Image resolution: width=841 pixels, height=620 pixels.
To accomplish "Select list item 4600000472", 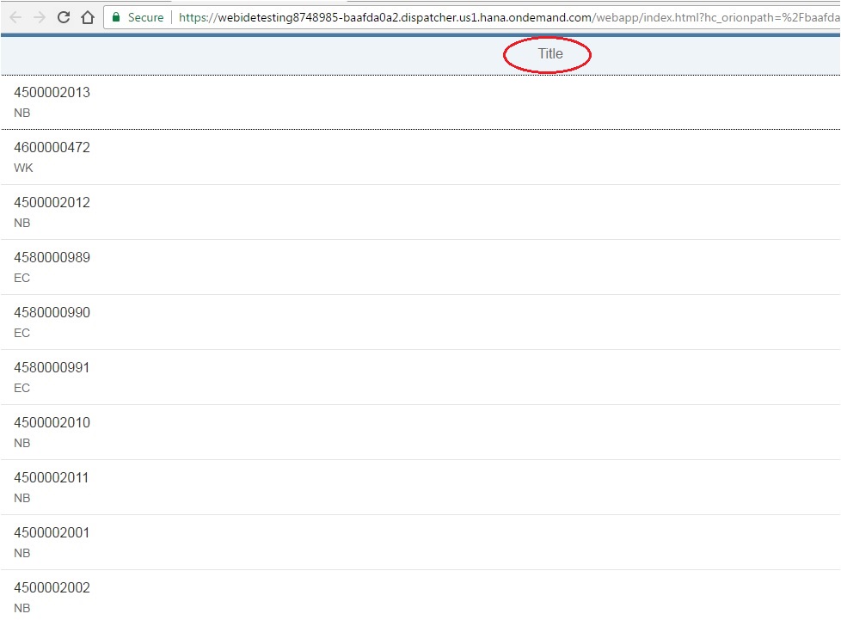I will coord(420,157).
